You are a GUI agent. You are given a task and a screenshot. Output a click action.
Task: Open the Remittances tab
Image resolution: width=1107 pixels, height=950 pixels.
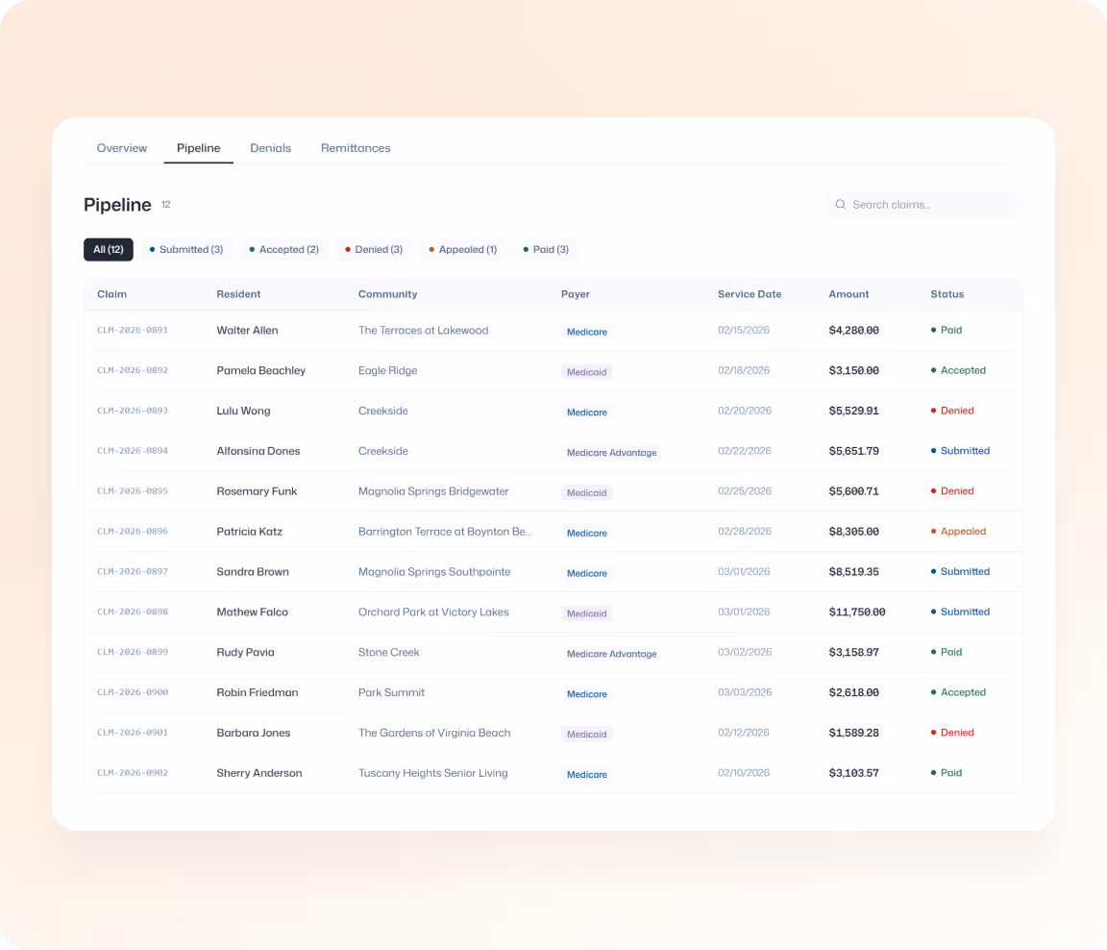click(x=356, y=147)
